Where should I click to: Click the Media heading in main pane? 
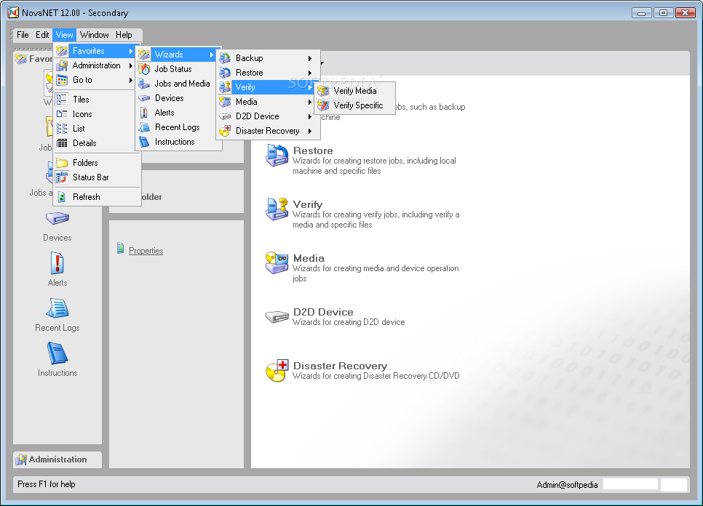click(309, 258)
